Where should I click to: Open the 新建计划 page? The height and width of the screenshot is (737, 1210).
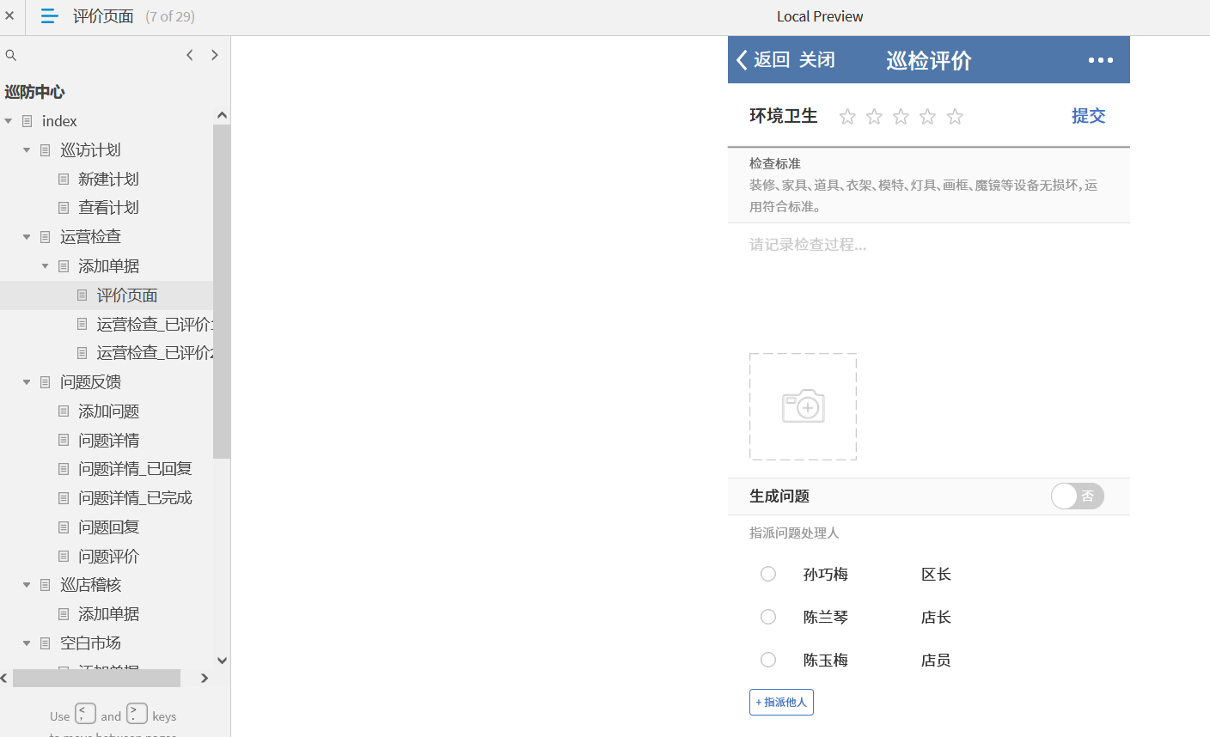coord(108,179)
